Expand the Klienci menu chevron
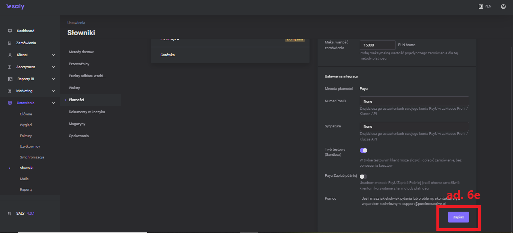This screenshot has width=513, height=233. pyautogui.click(x=53, y=55)
